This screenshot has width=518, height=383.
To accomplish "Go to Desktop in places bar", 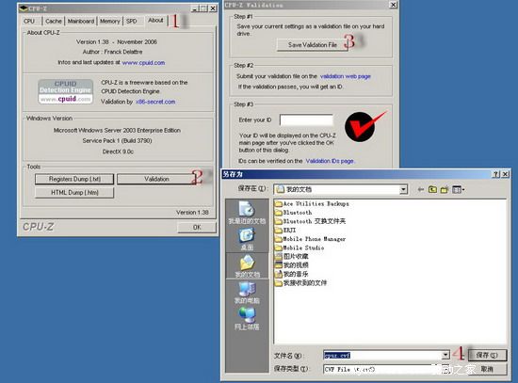I will 247,239.
